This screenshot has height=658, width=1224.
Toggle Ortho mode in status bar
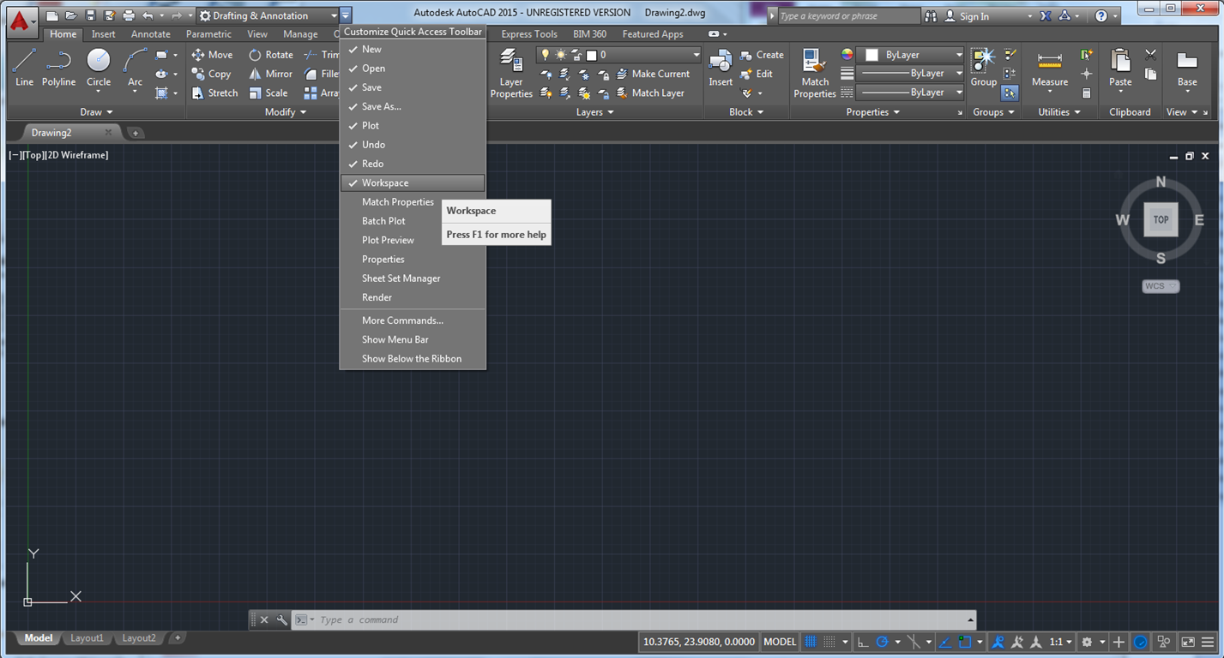(x=862, y=642)
